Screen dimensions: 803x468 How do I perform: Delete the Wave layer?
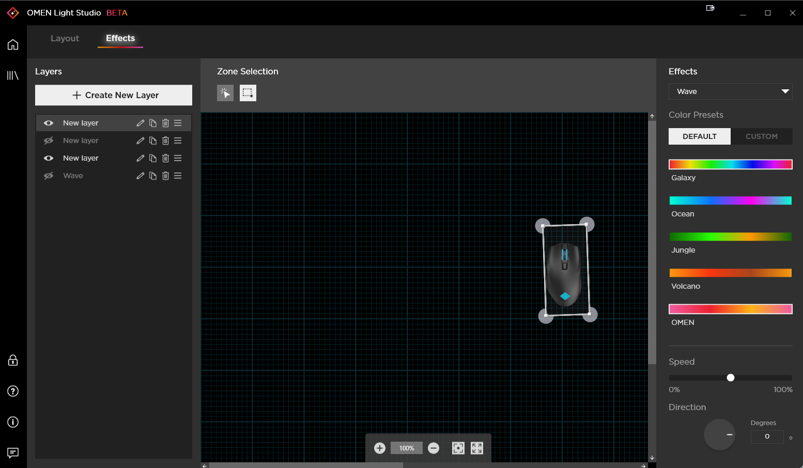(165, 176)
